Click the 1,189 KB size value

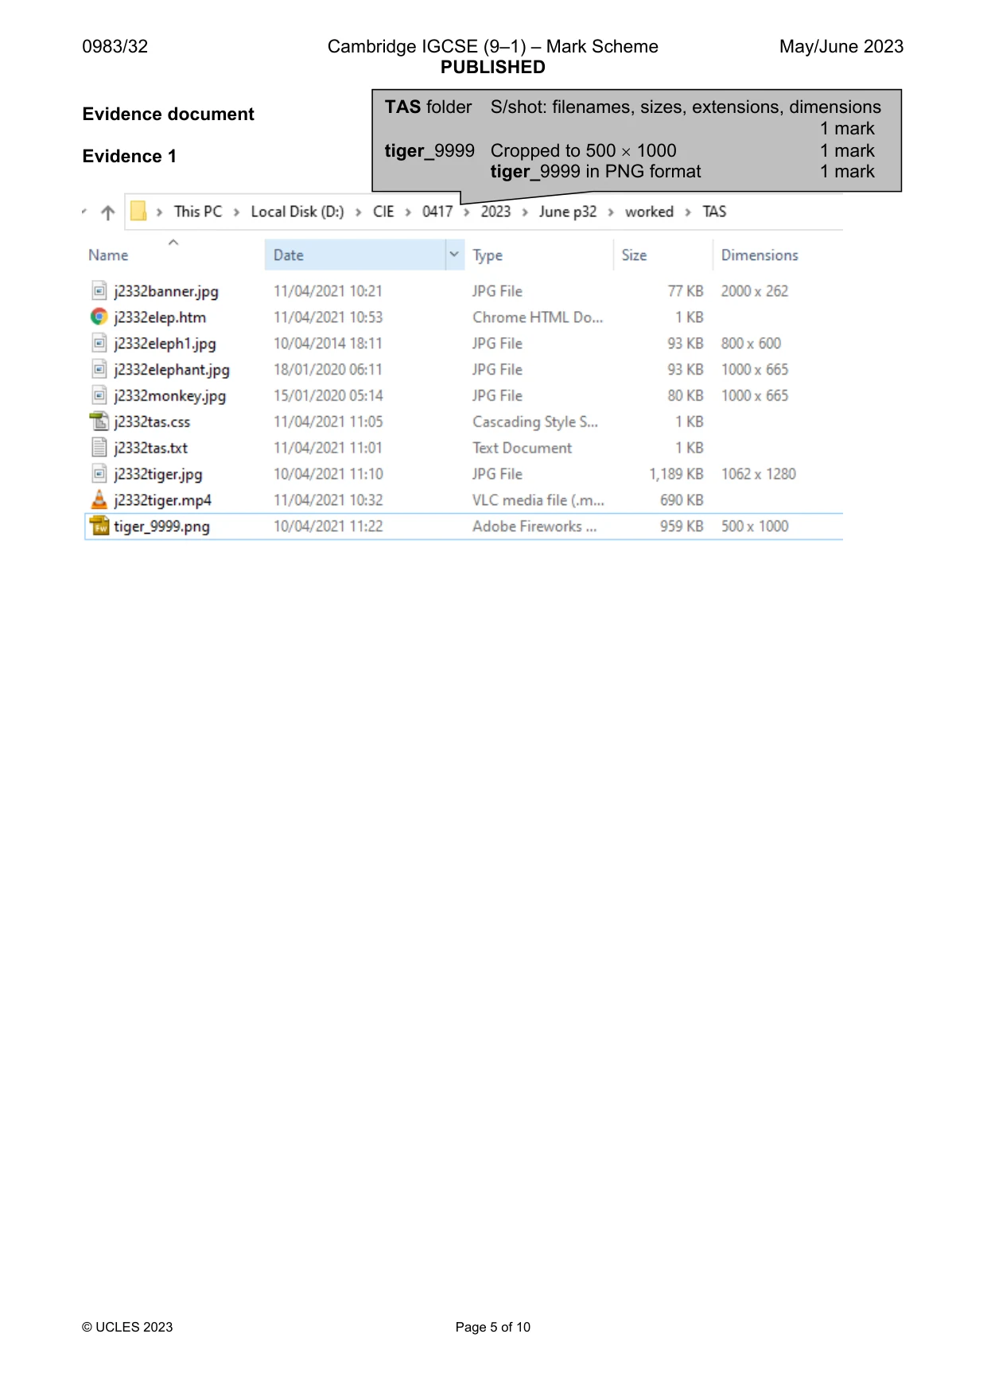click(676, 474)
